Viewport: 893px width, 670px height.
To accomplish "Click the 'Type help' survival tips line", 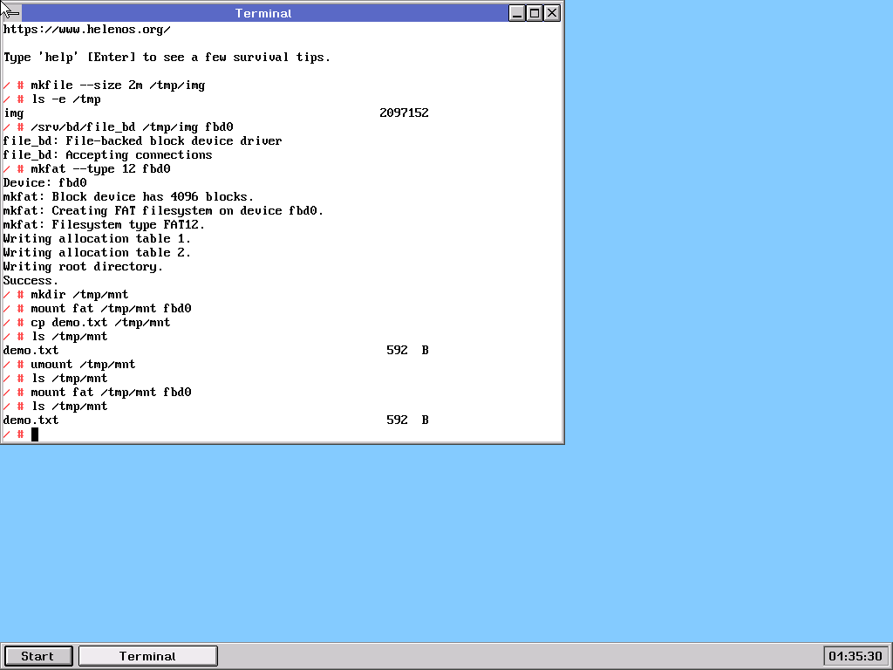I will [167, 58].
